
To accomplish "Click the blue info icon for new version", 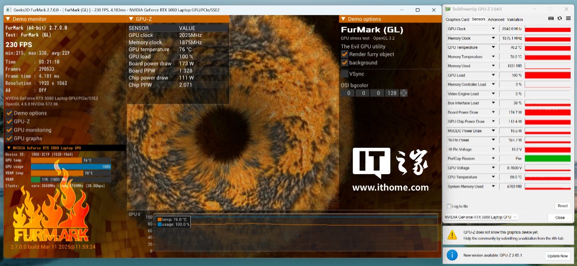I will click(452, 255).
